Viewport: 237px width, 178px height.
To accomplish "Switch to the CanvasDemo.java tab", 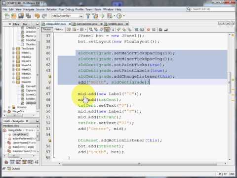I will tap(87, 24).
